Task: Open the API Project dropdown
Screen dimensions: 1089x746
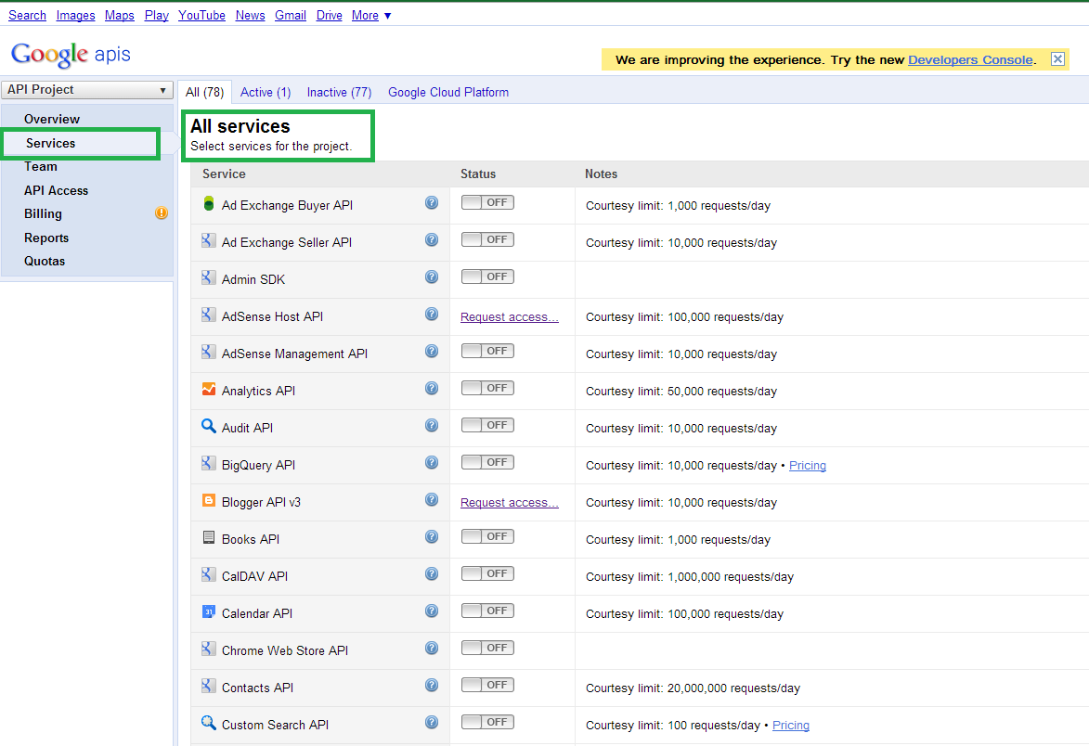Action: [x=87, y=89]
